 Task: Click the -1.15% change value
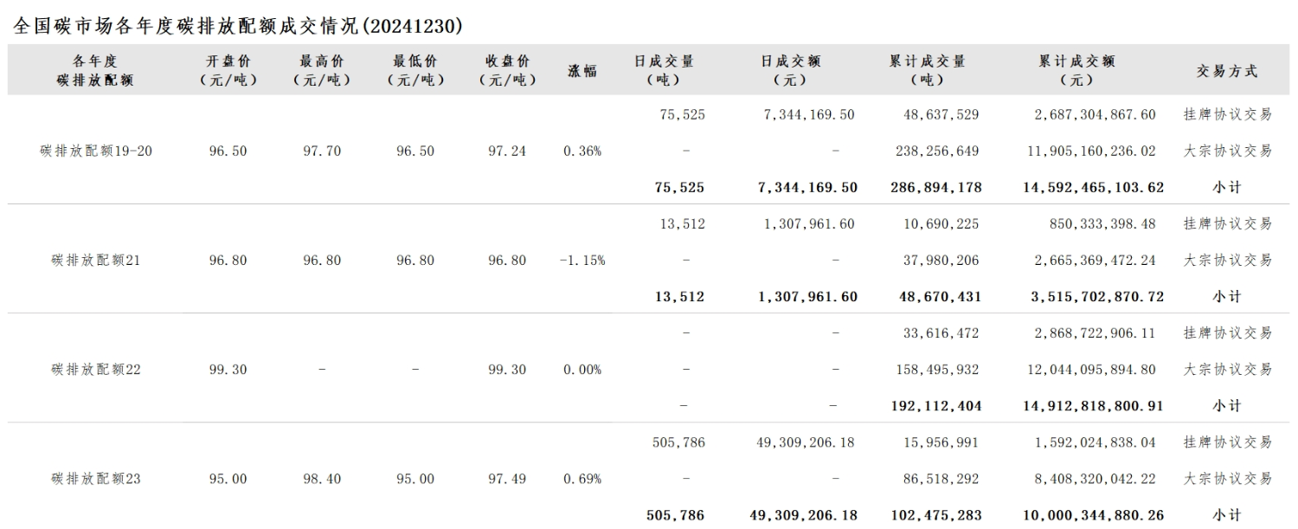click(582, 260)
